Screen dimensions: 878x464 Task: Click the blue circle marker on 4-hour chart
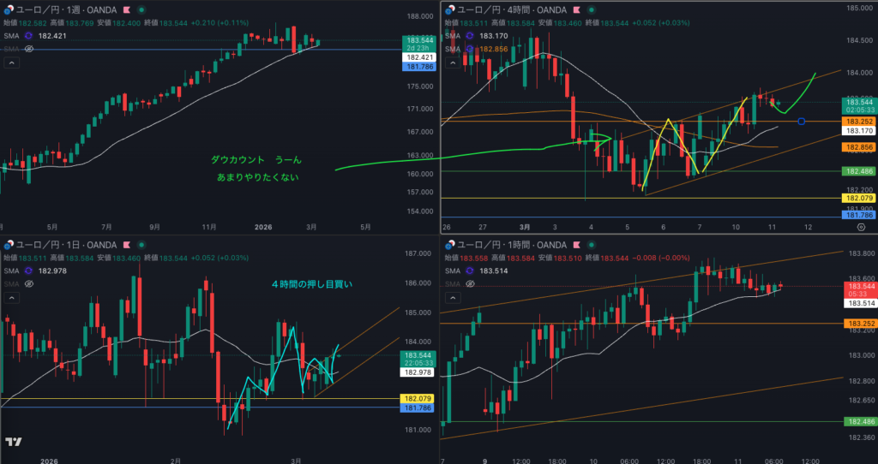(x=801, y=122)
